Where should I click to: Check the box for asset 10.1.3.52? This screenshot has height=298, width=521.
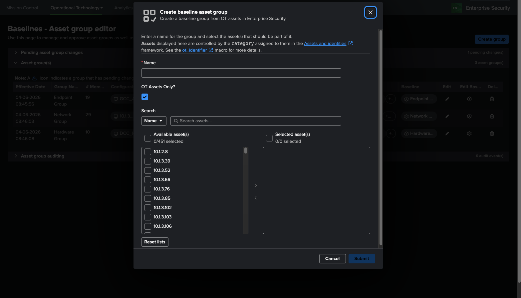pyautogui.click(x=148, y=170)
